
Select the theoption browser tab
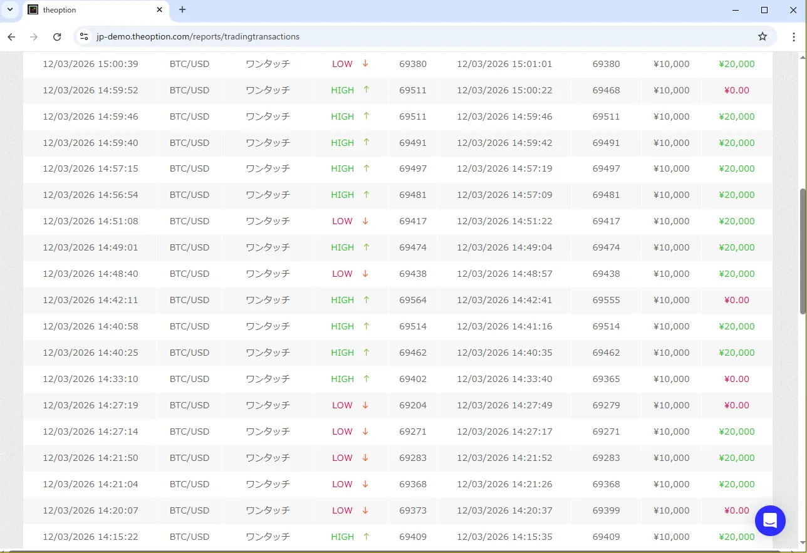[94, 10]
